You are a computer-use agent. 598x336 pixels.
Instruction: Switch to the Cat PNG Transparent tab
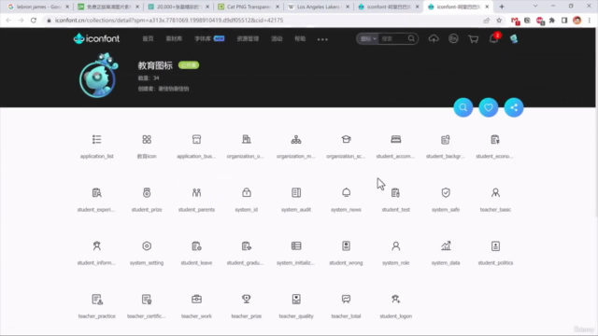(249, 7)
